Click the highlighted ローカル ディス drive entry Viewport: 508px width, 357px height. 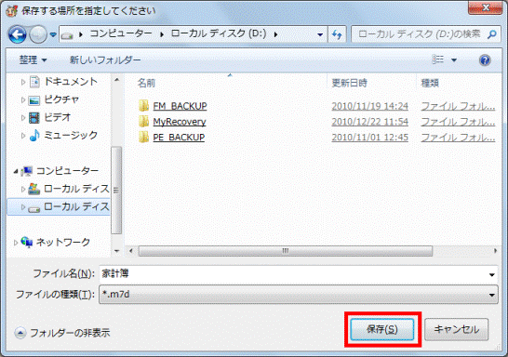point(76,206)
